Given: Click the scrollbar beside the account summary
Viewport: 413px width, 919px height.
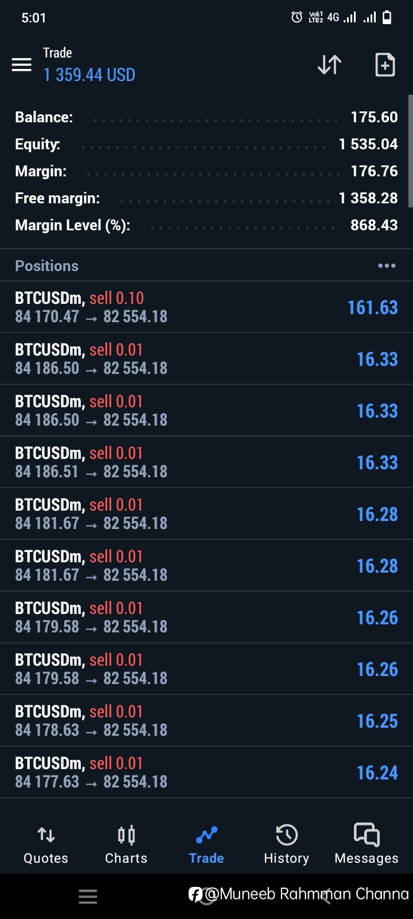Looking at the screenshot, I should point(410,151).
